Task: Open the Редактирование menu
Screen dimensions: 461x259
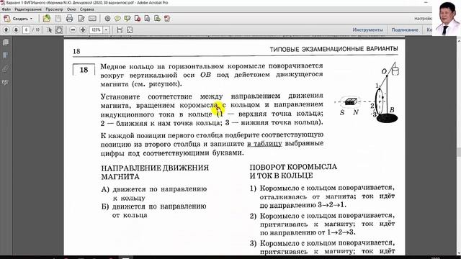Action: pos(28,9)
